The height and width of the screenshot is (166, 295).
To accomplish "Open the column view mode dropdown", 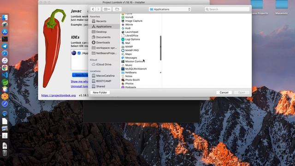I will pyautogui.click(x=106, y=9).
